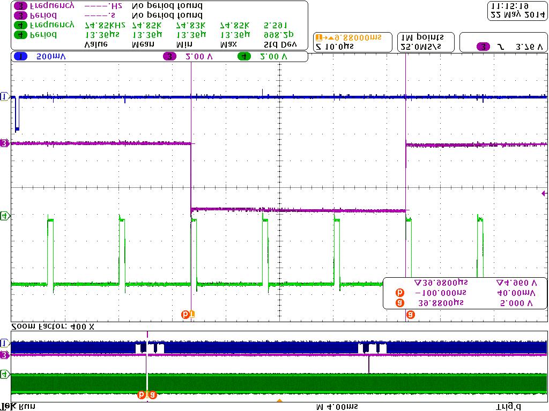The width and height of the screenshot is (549, 411).
Task: Click the Trig'd trigger status indicator
Action: pyautogui.click(x=508, y=407)
